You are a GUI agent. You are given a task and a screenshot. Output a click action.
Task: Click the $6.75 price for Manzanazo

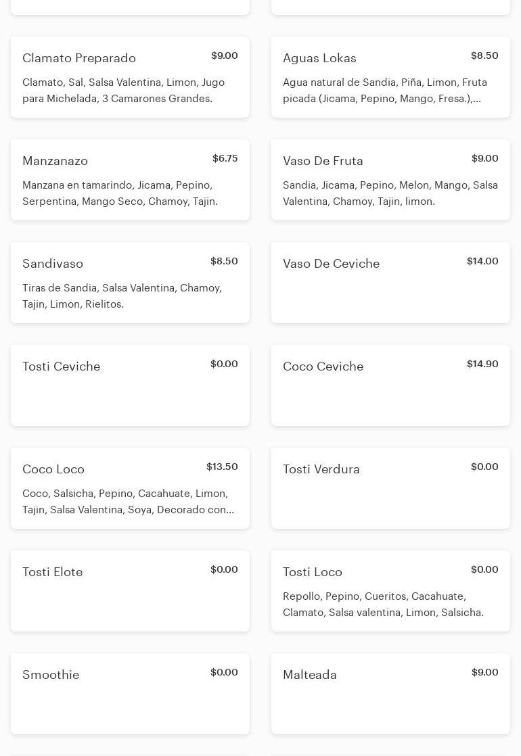point(225,158)
